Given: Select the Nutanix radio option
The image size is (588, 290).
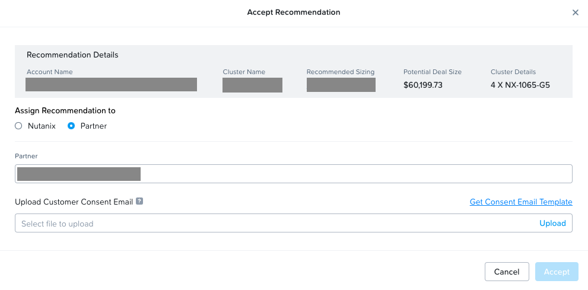Looking at the screenshot, I should click(x=18, y=126).
